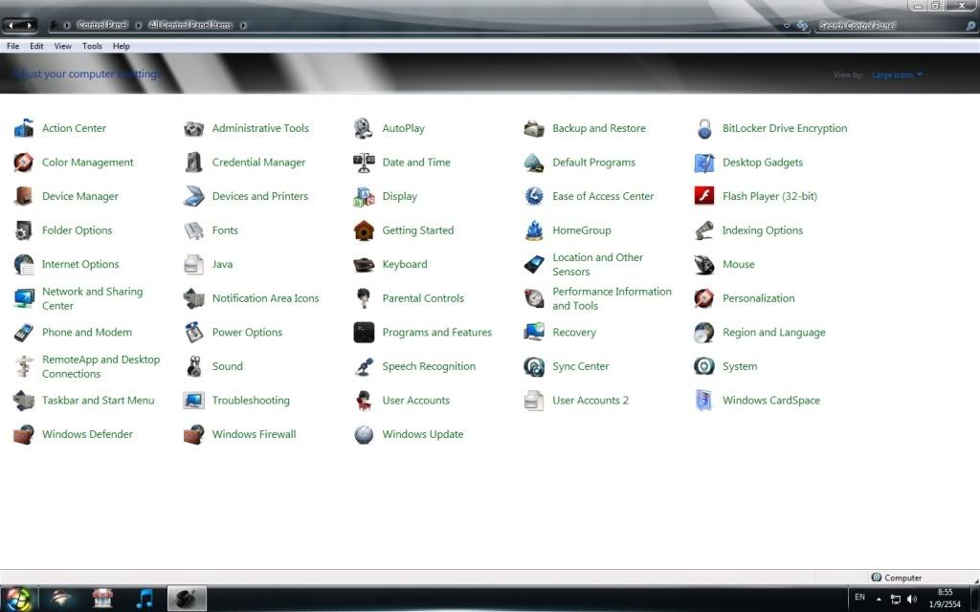Show hidden tray icons arrow

879,599
